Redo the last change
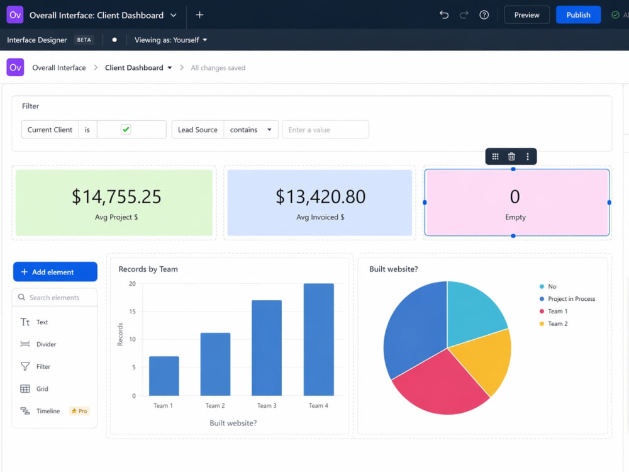This screenshot has width=629, height=472. [x=464, y=15]
